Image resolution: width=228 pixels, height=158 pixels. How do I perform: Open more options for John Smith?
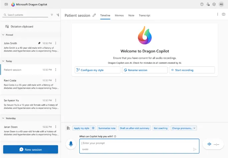(x=56, y=43)
